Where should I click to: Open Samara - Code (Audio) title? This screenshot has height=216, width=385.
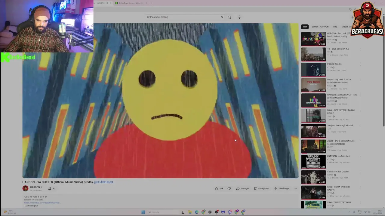tap(338, 172)
